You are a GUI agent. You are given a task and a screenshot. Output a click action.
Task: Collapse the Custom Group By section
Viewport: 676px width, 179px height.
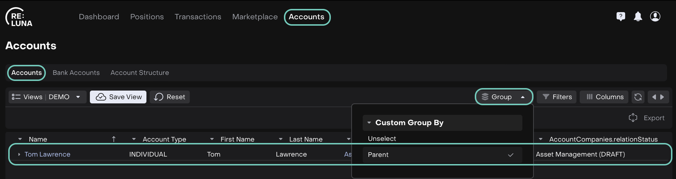click(x=369, y=123)
